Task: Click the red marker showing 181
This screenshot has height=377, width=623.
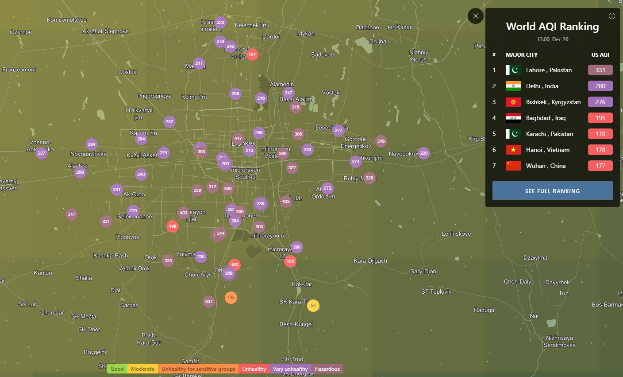Action: click(x=252, y=54)
